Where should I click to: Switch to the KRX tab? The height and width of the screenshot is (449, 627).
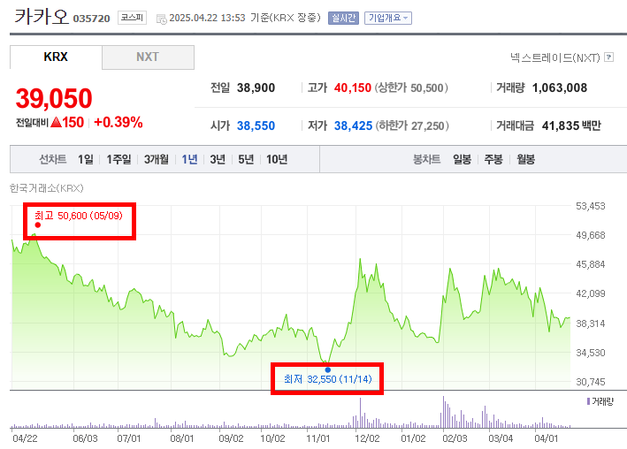click(x=56, y=57)
